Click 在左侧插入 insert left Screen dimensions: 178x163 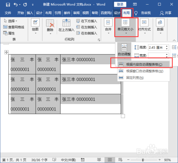coord(87,27)
